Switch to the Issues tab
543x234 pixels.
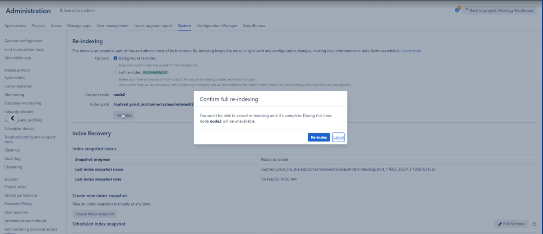(56, 26)
